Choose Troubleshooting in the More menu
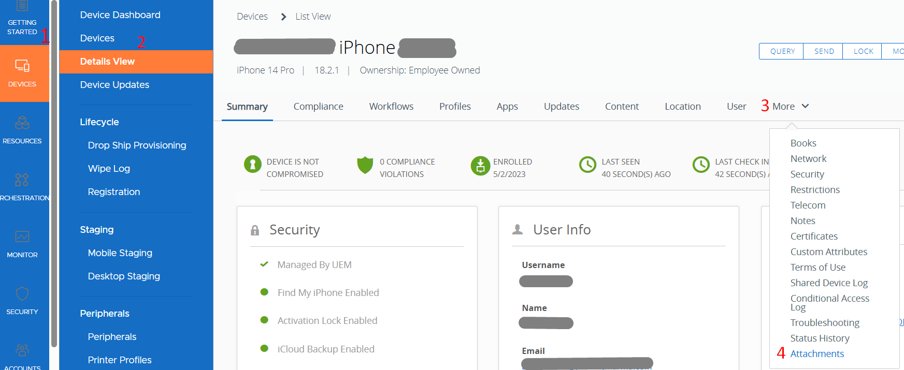 (825, 323)
